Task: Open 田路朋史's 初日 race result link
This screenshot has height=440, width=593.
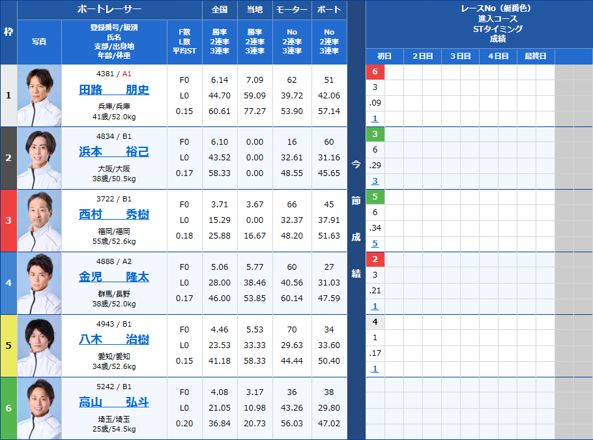Action: (x=374, y=118)
